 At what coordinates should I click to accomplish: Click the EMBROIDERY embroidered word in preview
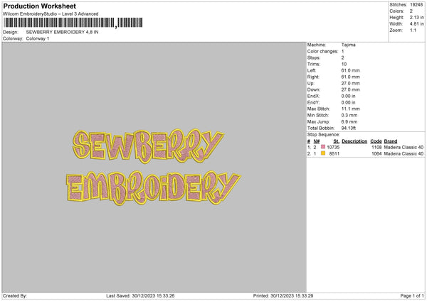point(154,188)
